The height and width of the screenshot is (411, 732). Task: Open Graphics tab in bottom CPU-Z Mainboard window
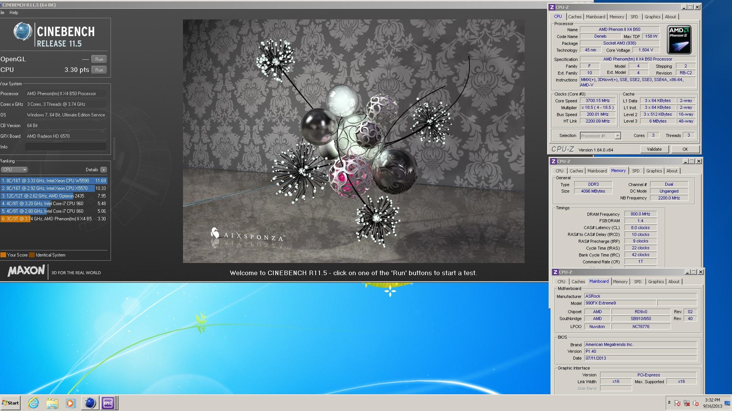pyautogui.click(x=656, y=282)
